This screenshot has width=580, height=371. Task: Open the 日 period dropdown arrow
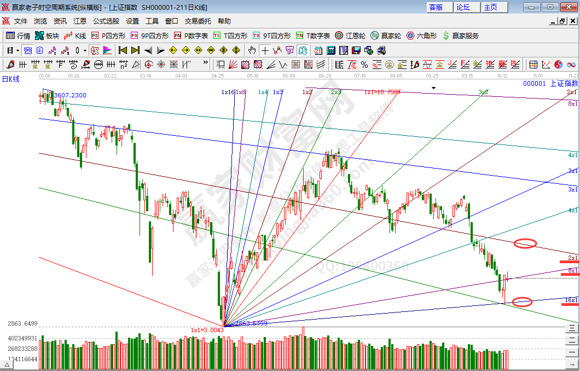(x=17, y=50)
